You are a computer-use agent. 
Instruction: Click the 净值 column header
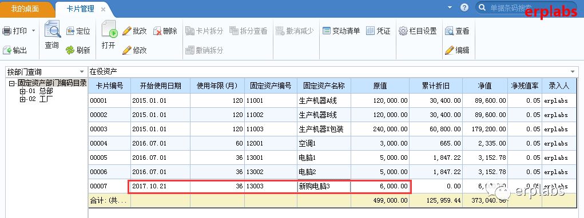485,86
